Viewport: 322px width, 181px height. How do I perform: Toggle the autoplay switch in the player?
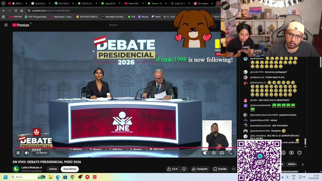coord(206,153)
